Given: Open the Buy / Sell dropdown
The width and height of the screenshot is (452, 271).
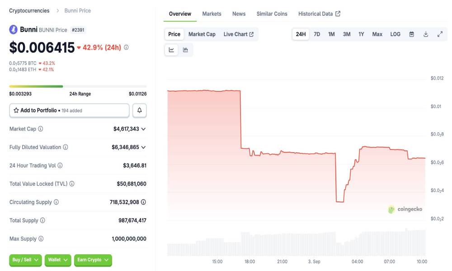Looking at the screenshot, I should pos(25,260).
